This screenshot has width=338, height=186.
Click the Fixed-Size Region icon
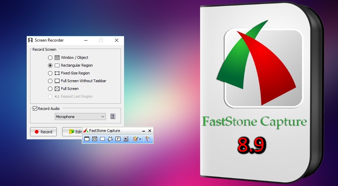point(57,73)
